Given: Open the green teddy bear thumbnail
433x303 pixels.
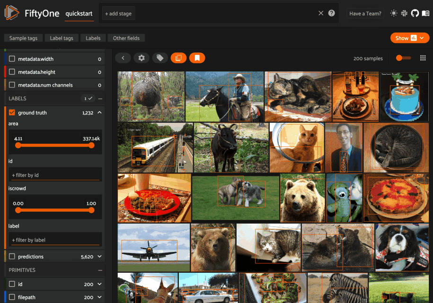Looking at the screenshot, I should tap(344, 198).
